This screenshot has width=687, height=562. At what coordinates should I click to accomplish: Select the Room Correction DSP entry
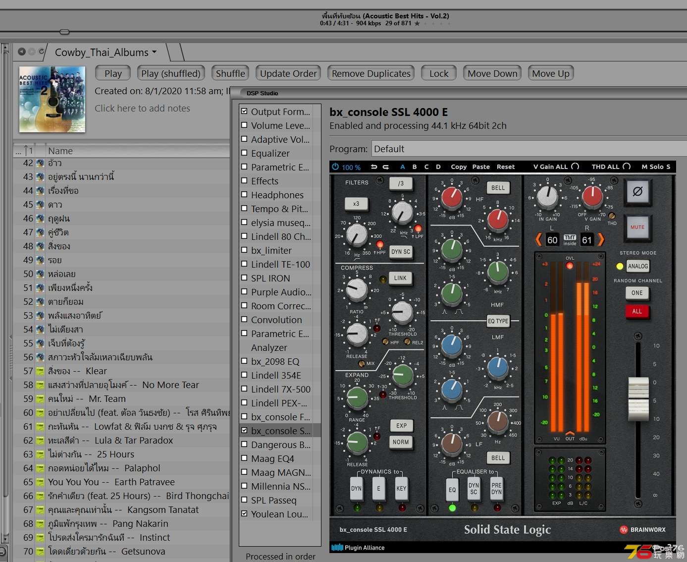[x=281, y=306]
